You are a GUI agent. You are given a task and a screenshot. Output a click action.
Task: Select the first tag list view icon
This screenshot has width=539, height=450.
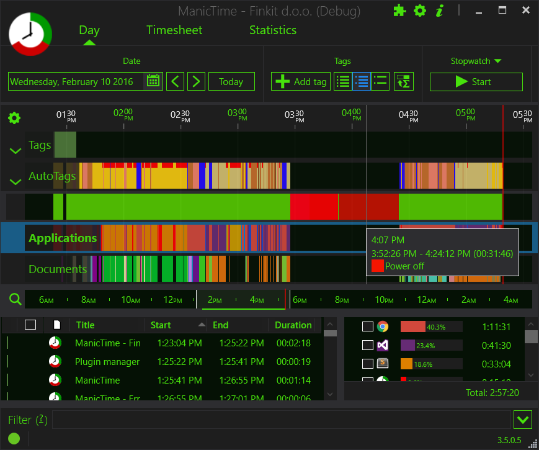tap(343, 81)
